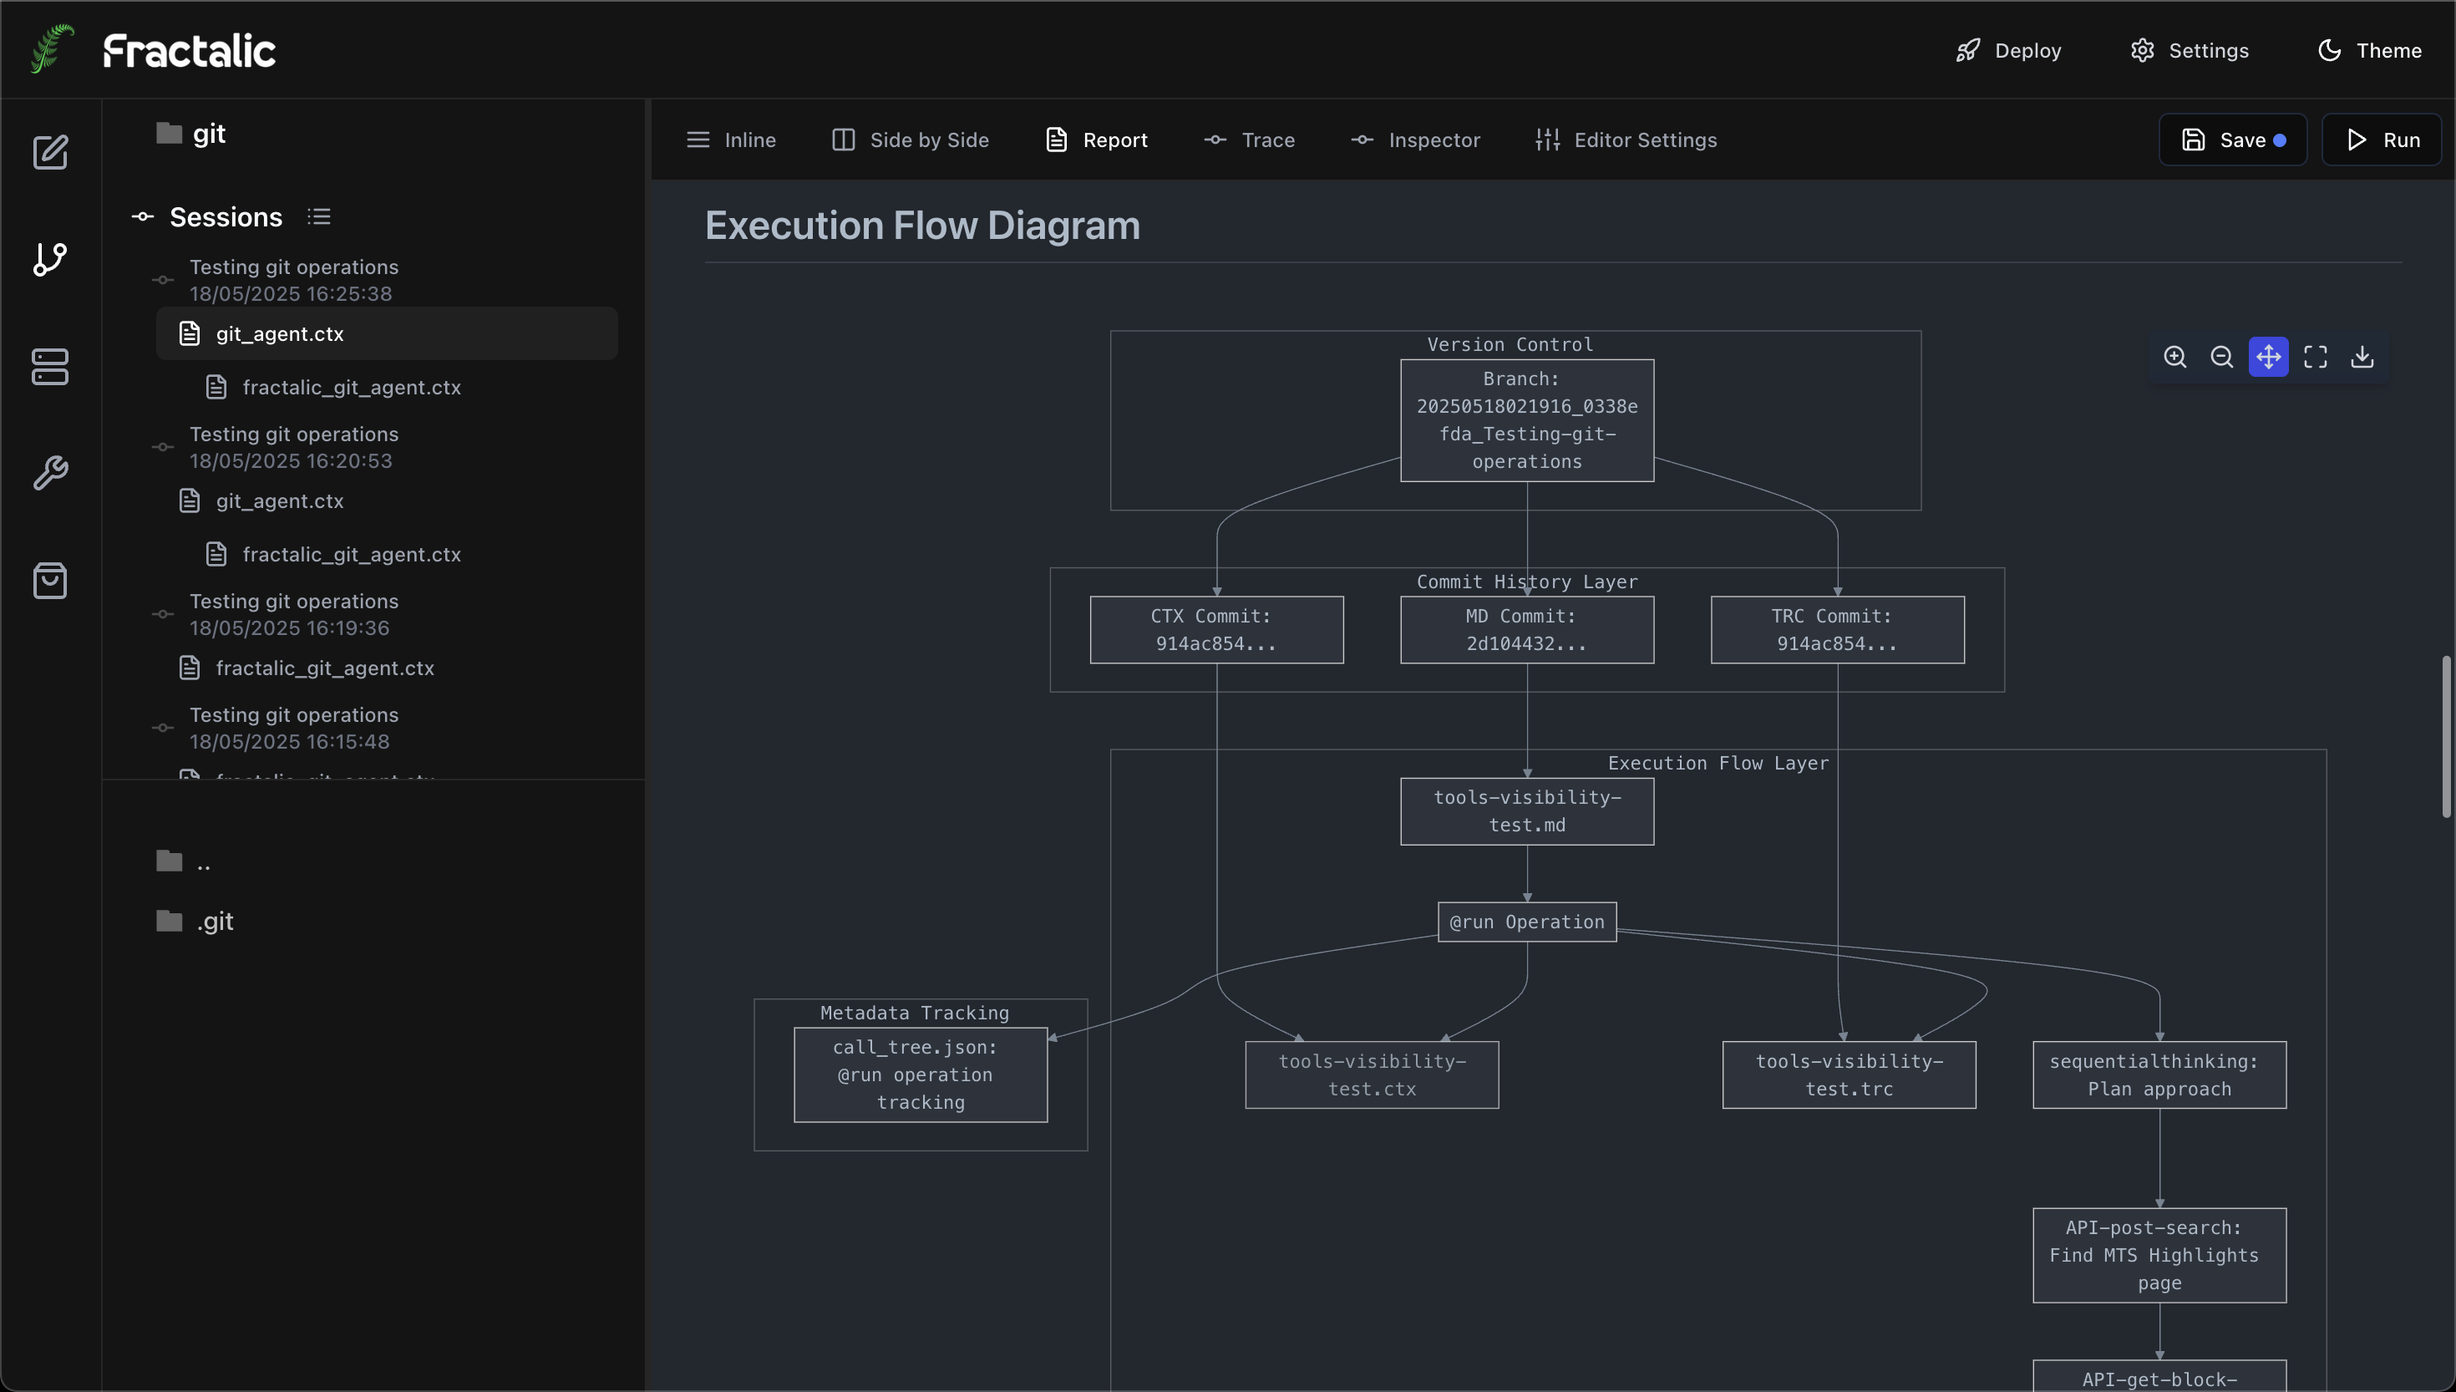Click the git folder icon at top

[x=169, y=133]
